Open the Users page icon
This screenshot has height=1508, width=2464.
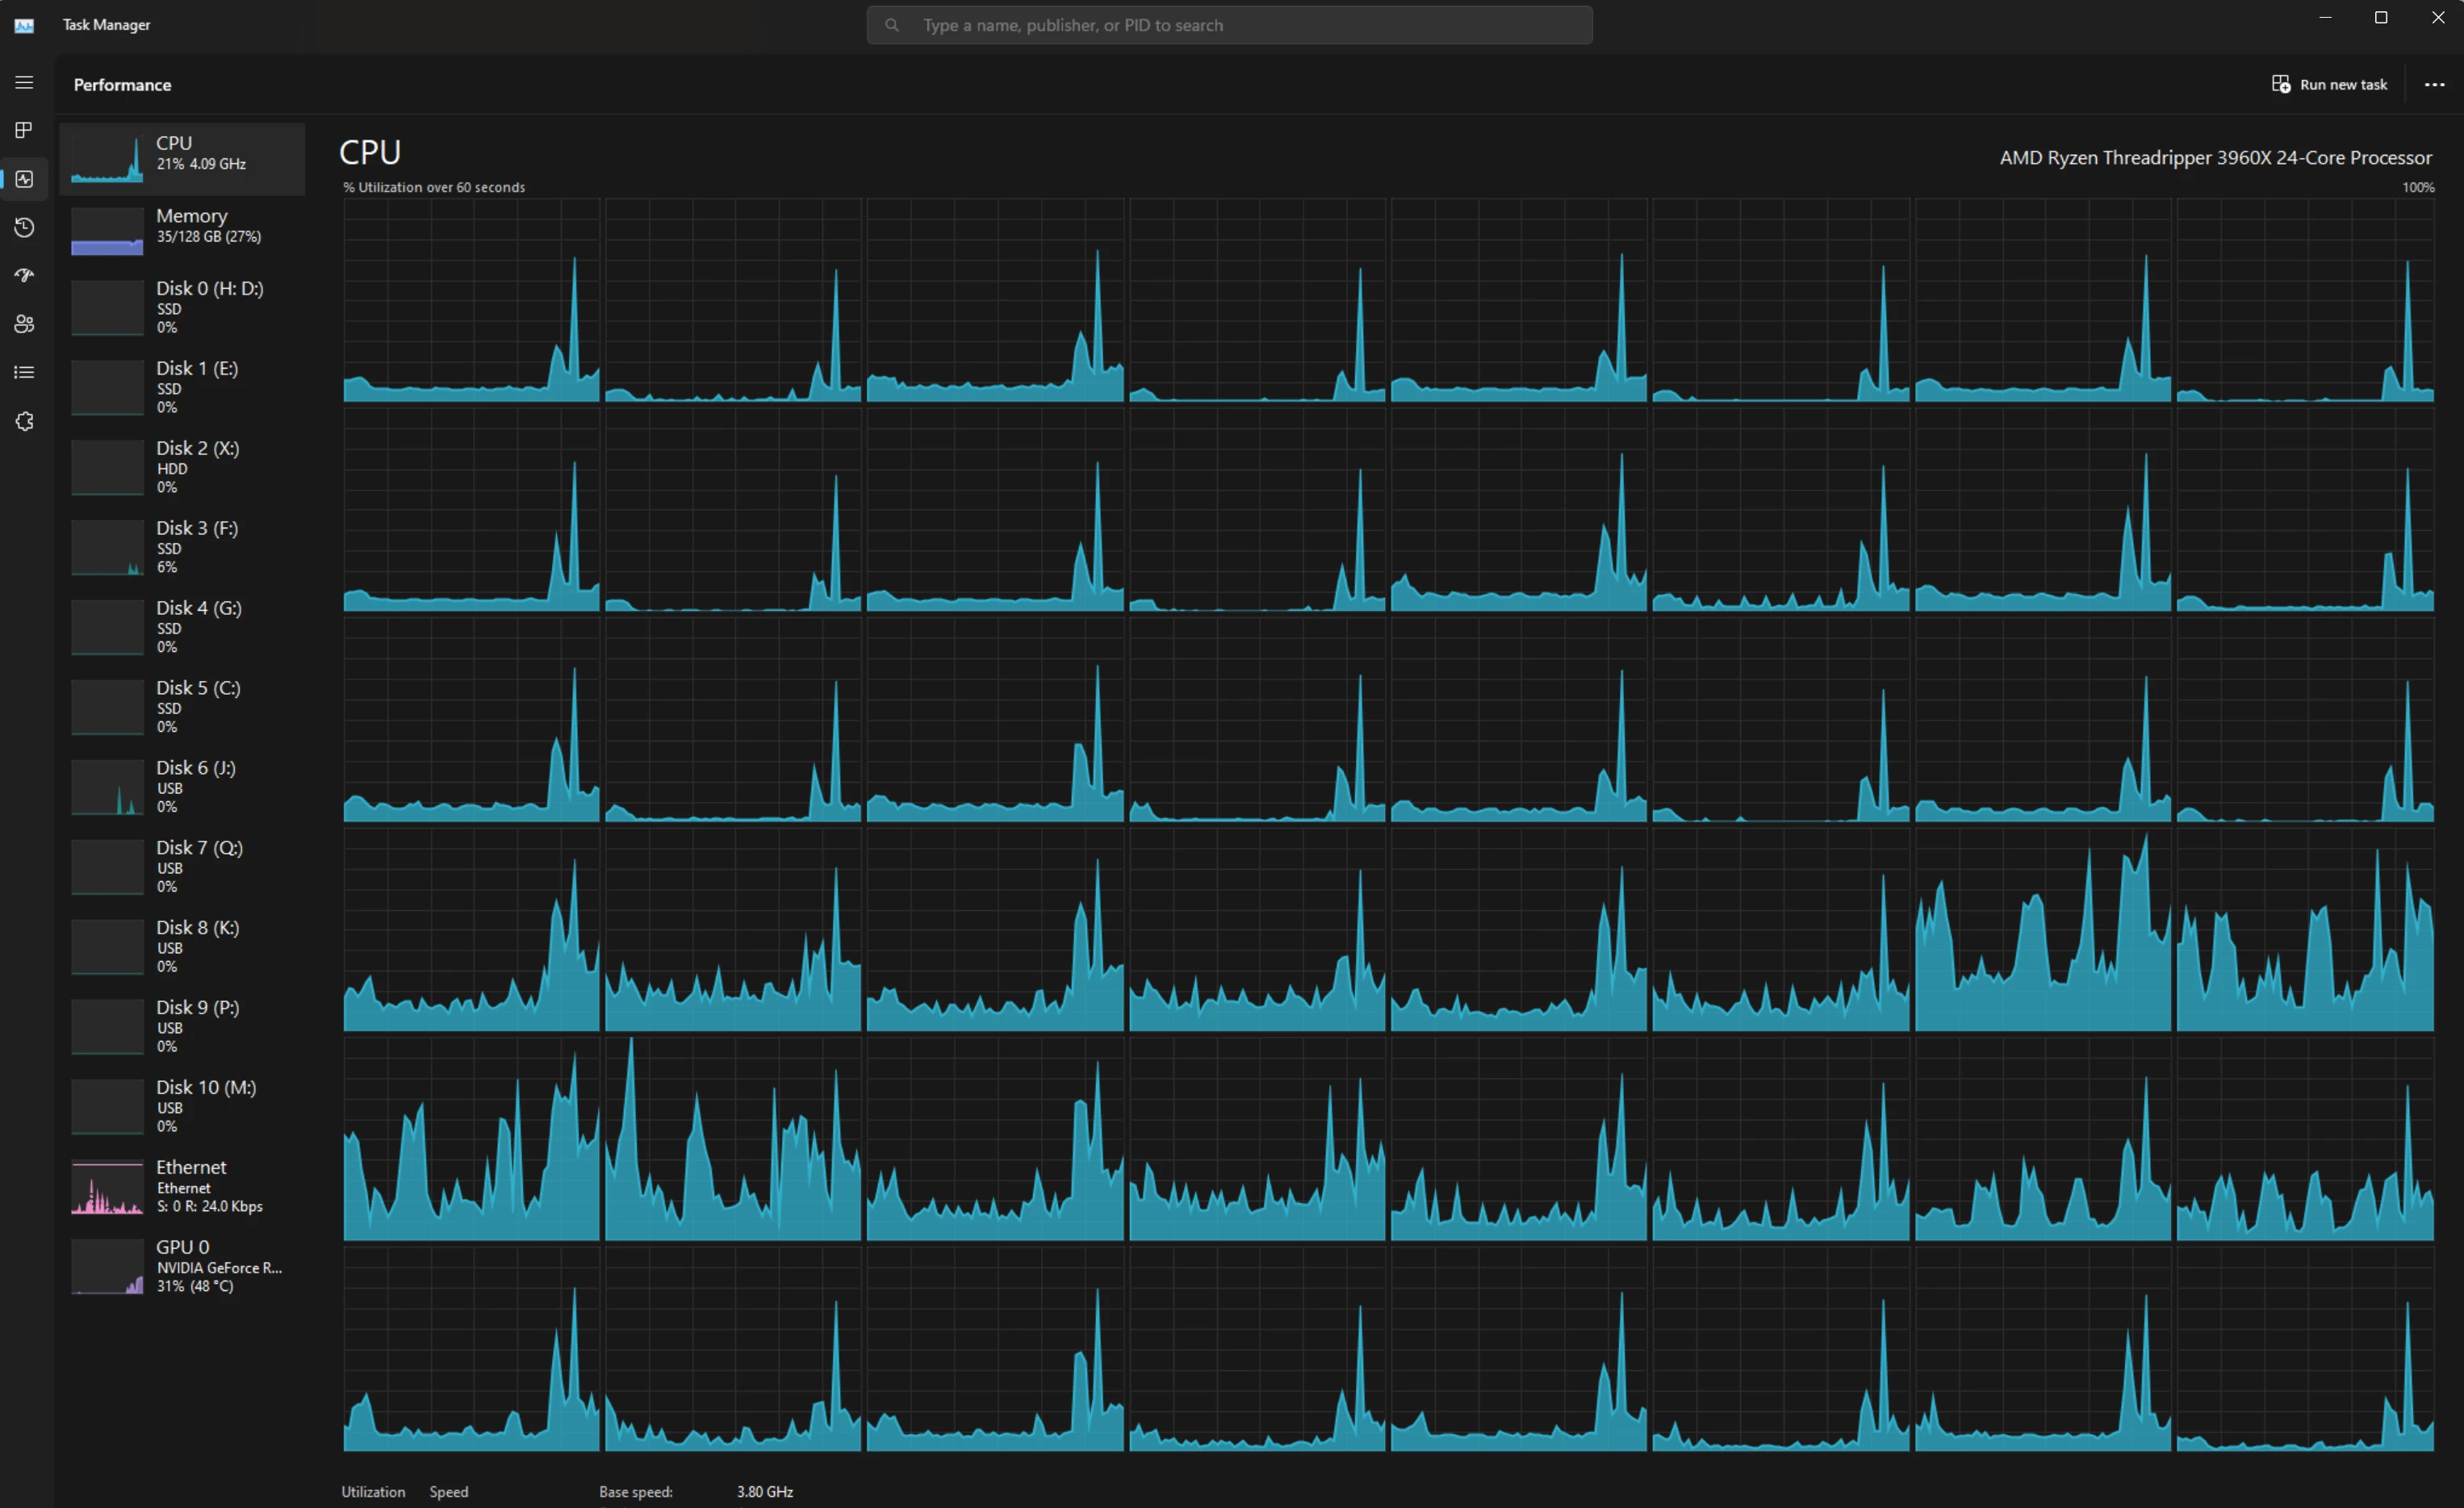tap(24, 324)
